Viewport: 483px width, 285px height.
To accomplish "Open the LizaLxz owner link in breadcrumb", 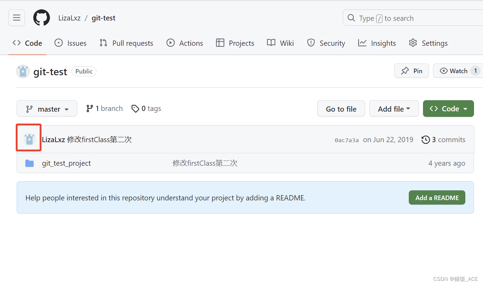I will (69, 18).
